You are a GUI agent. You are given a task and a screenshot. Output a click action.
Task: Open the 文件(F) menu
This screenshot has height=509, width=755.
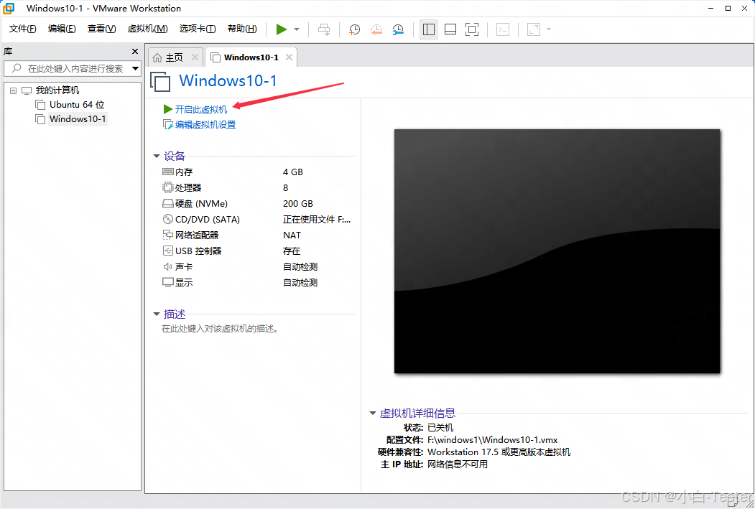click(23, 29)
